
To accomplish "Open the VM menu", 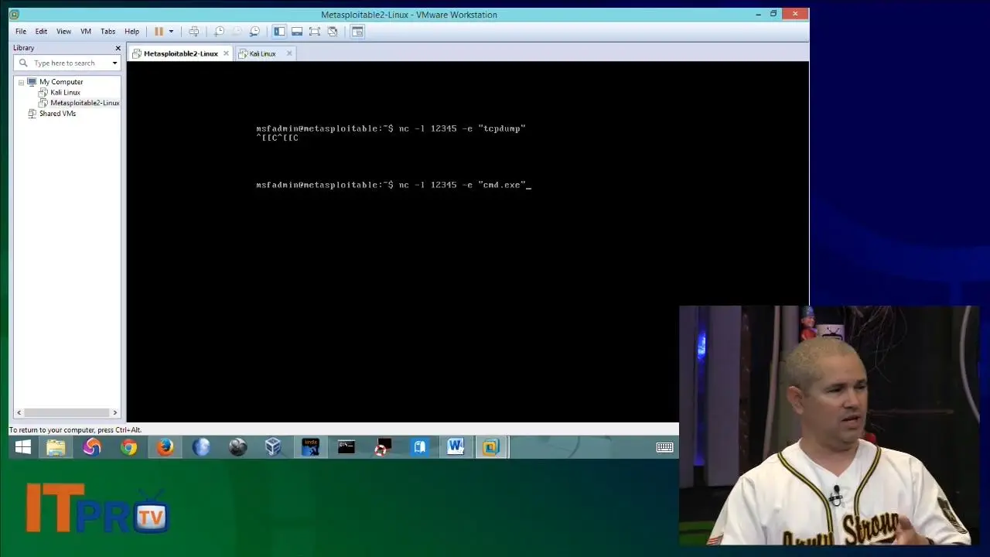I will 86,32.
